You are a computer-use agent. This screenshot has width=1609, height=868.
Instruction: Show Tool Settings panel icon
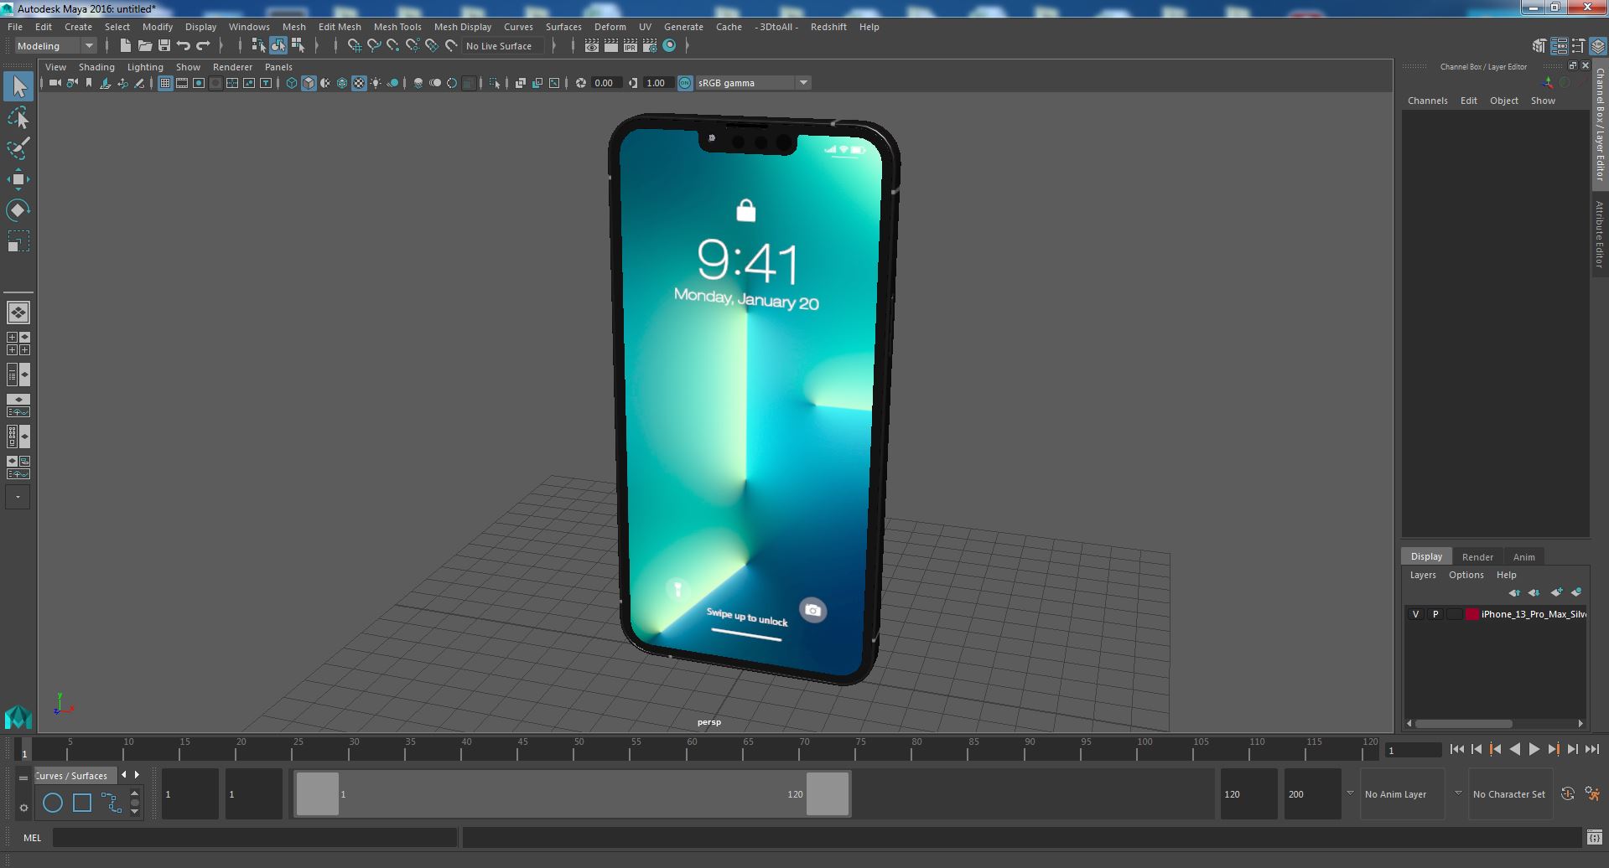tap(1578, 46)
